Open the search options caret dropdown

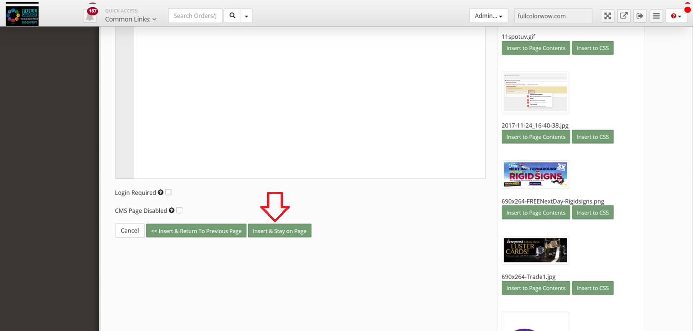tap(246, 16)
